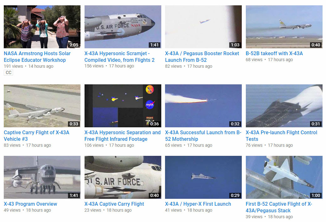The image size is (326, 222).
Task: Play the X-43 Program Overview thumbnail
Action: tap(42, 177)
